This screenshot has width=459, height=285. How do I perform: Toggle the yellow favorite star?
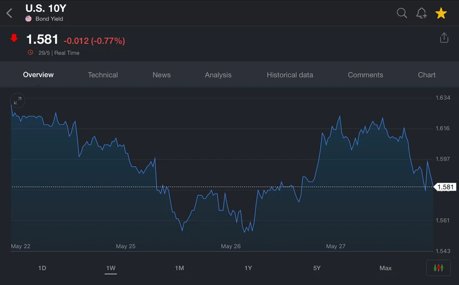[441, 13]
